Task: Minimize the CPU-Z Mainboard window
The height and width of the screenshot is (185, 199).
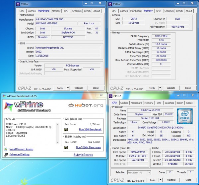Action: pyautogui.click(x=86, y=3)
